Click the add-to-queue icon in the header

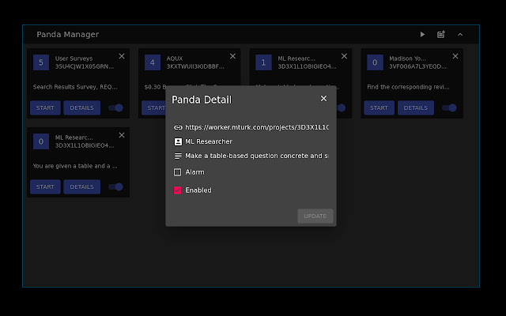point(441,35)
